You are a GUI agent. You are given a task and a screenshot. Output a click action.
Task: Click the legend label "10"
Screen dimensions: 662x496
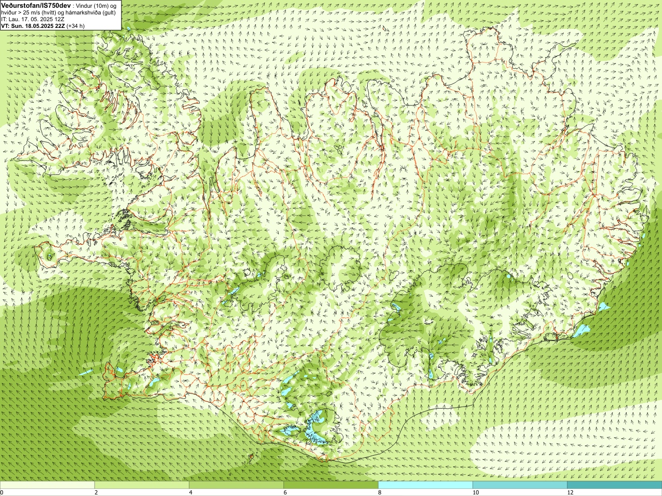(x=476, y=492)
